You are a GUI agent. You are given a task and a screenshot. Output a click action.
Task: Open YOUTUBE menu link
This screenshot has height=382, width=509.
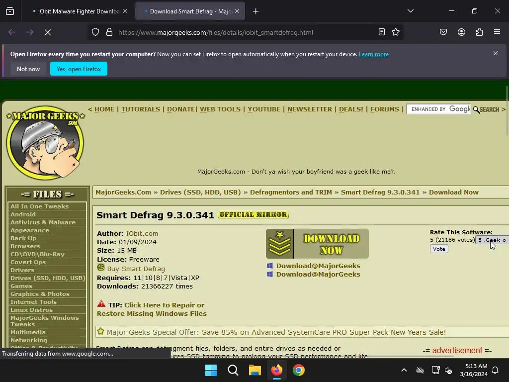(x=264, y=109)
